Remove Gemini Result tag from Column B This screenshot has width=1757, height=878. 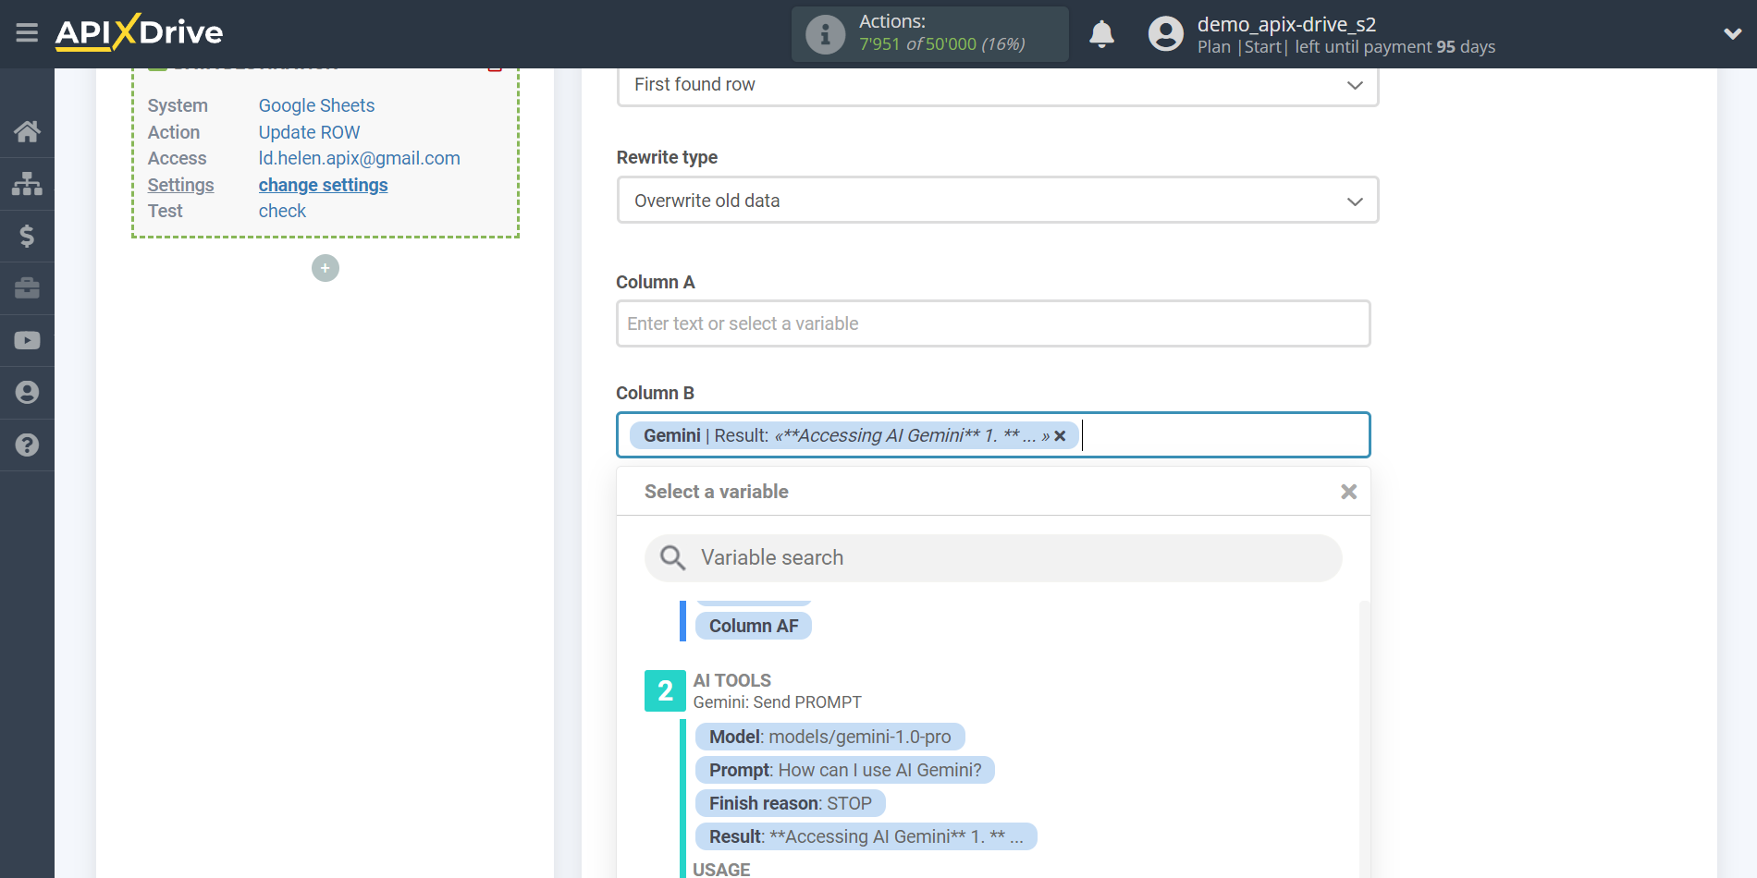[1061, 435]
